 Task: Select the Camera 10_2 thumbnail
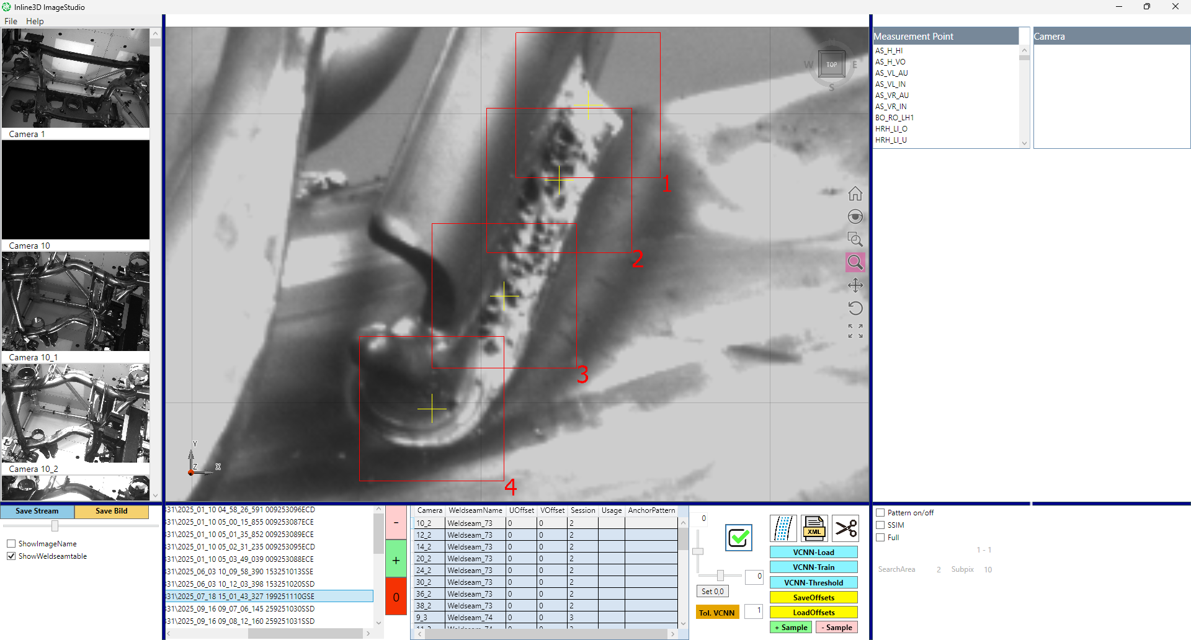pyautogui.click(x=76, y=413)
